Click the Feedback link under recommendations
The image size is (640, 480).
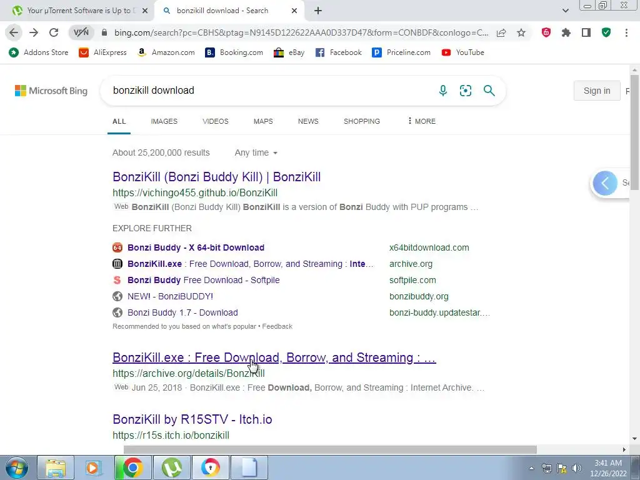pyautogui.click(x=277, y=326)
